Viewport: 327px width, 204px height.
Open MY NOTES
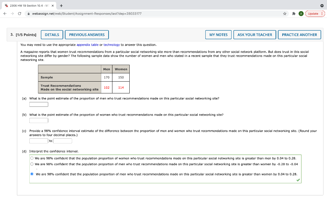[218, 35]
